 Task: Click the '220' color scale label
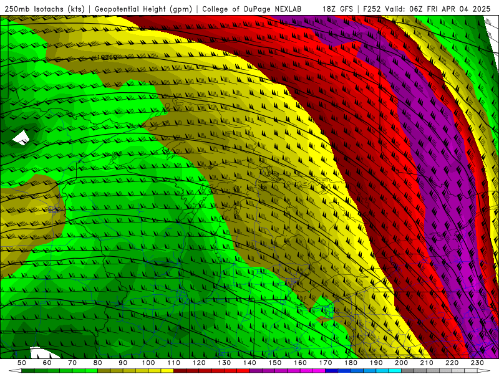point(452,363)
